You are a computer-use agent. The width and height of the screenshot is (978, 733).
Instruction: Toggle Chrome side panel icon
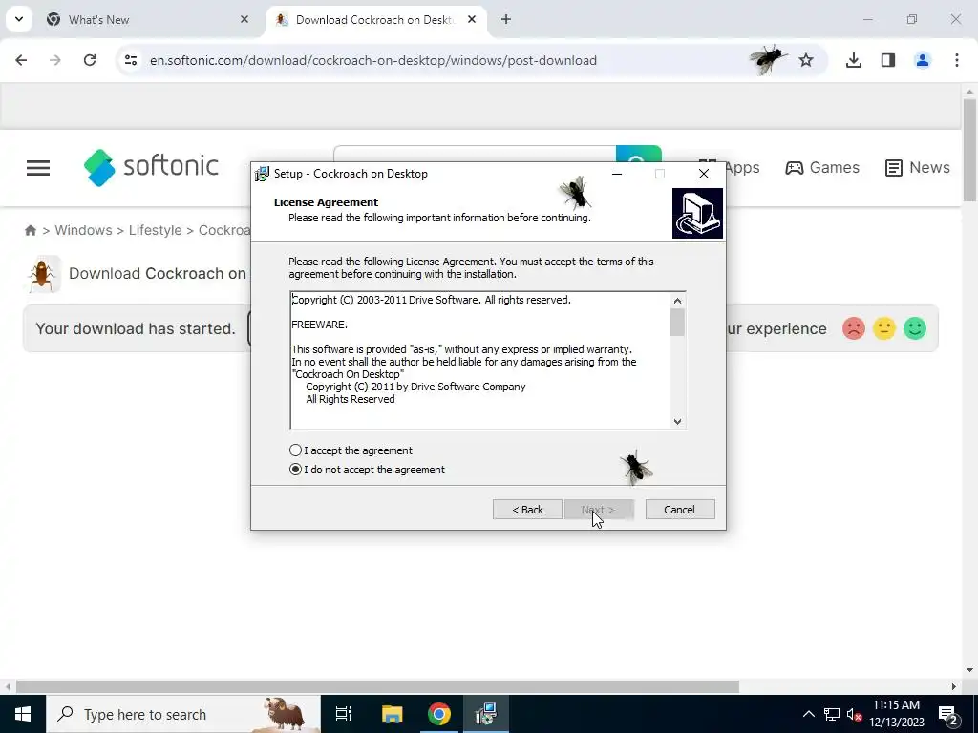888,60
